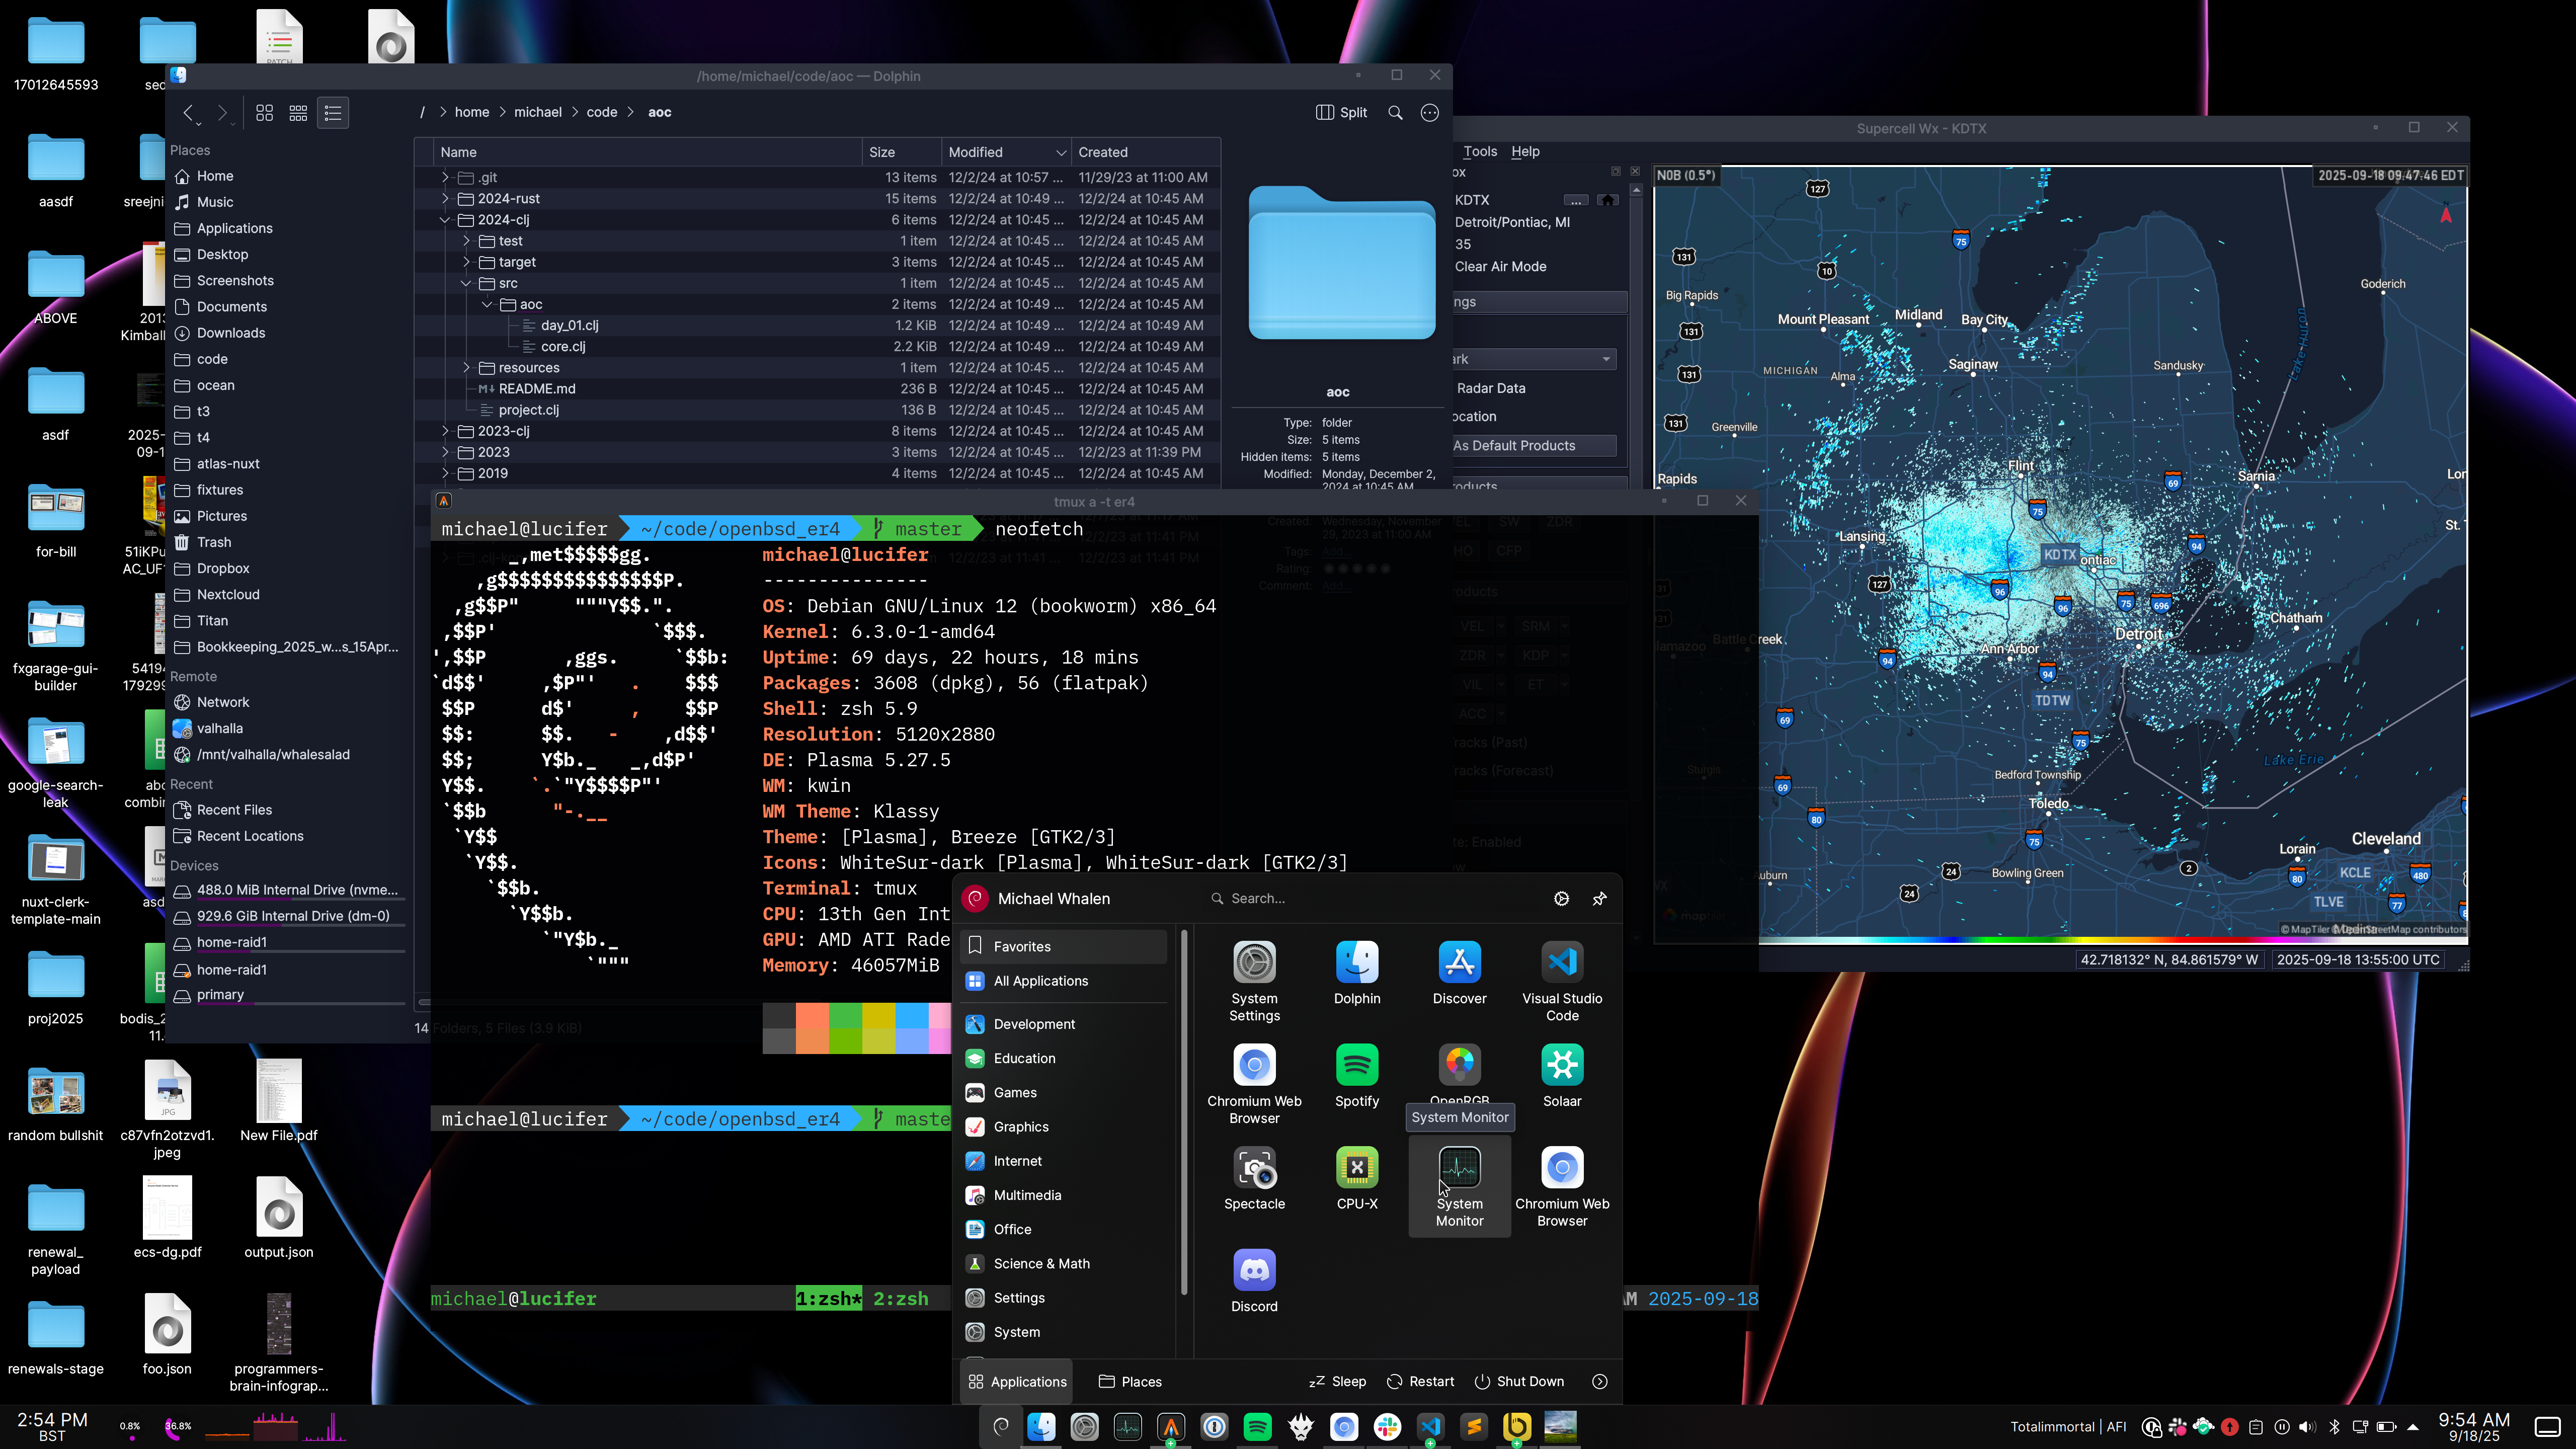
Task: Switch Dolphin to Compact view mode
Action: click(298, 113)
